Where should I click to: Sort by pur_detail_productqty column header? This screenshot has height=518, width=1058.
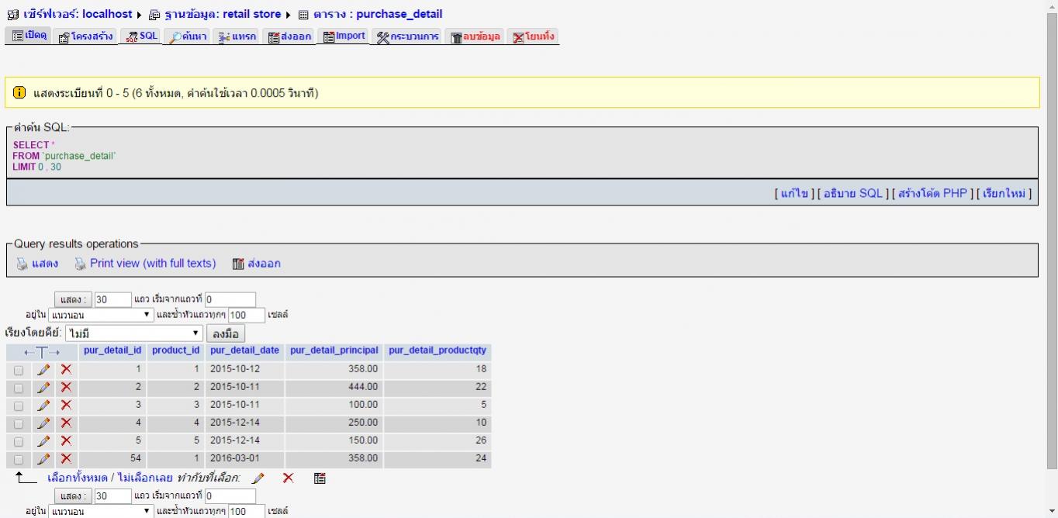(437, 351)
